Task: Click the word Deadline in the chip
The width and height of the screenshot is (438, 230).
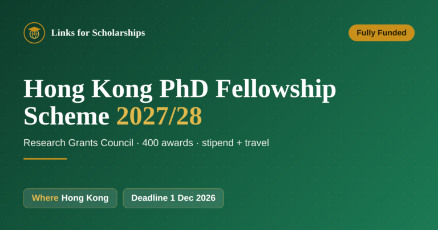Action: click(149, 198)
